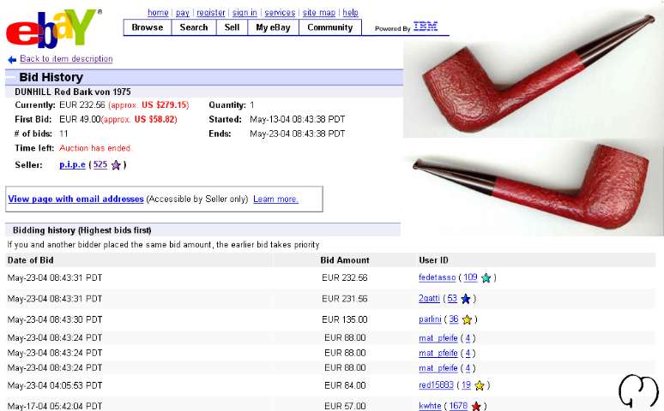The height and width of the screenshot is (411, 664).
Task: Click the yellow star next to red15883
Action: 480,385
